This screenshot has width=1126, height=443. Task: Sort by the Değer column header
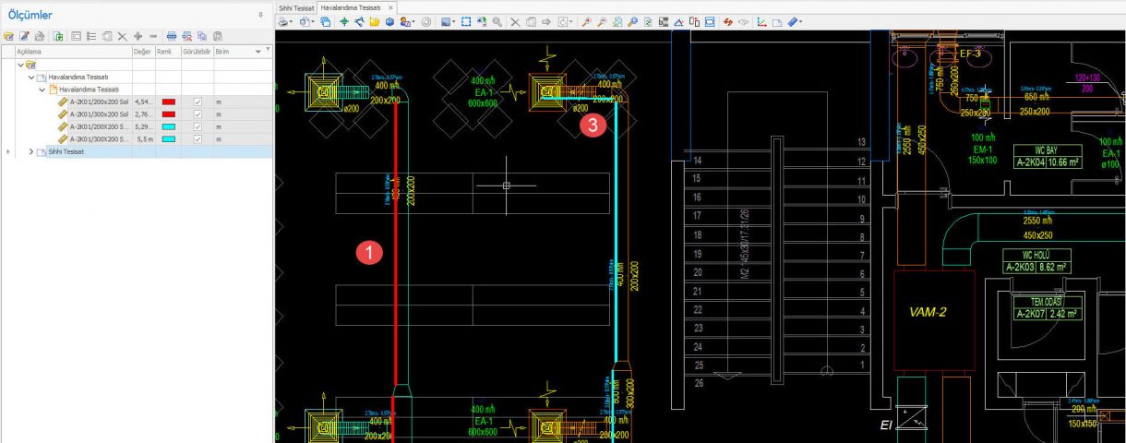[x=142, y=53]
